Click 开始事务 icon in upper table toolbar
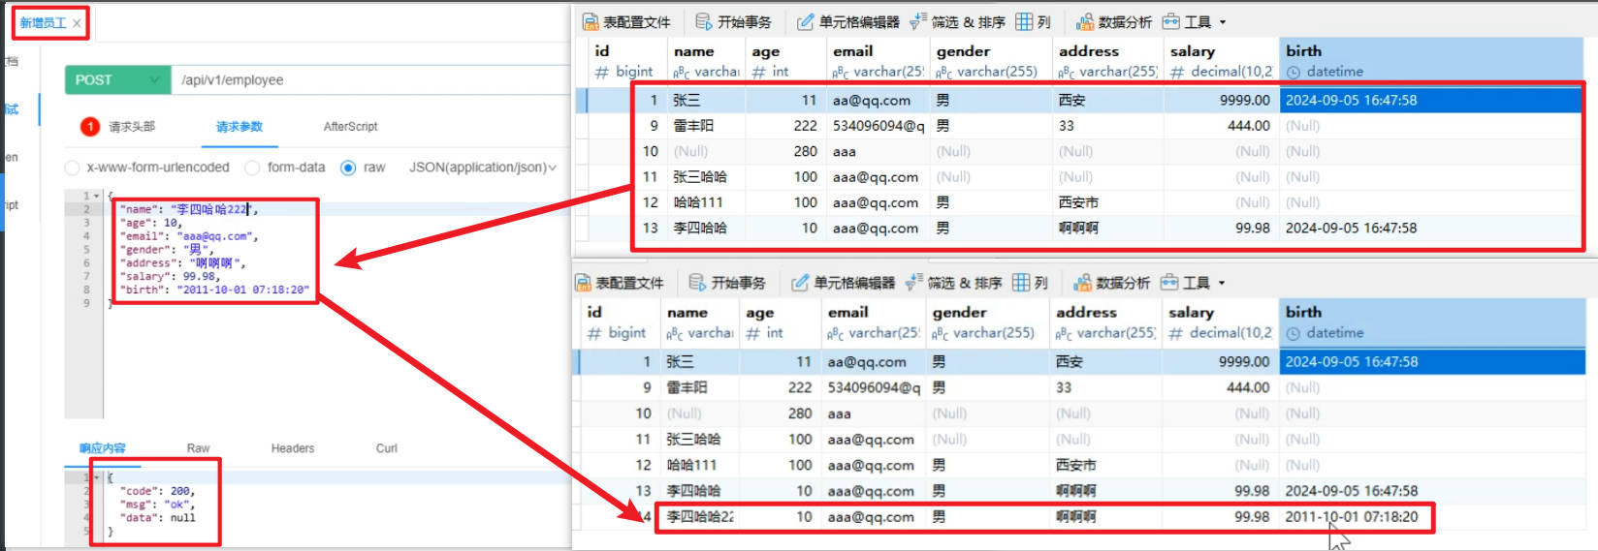1598x551 pixels. point(704,21)
